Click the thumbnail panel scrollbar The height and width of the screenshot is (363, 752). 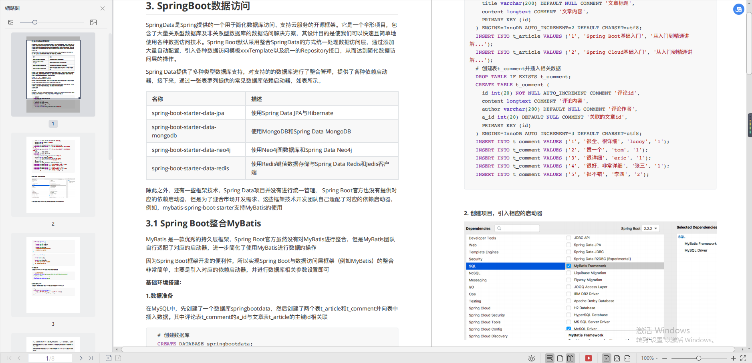[110, 96]
